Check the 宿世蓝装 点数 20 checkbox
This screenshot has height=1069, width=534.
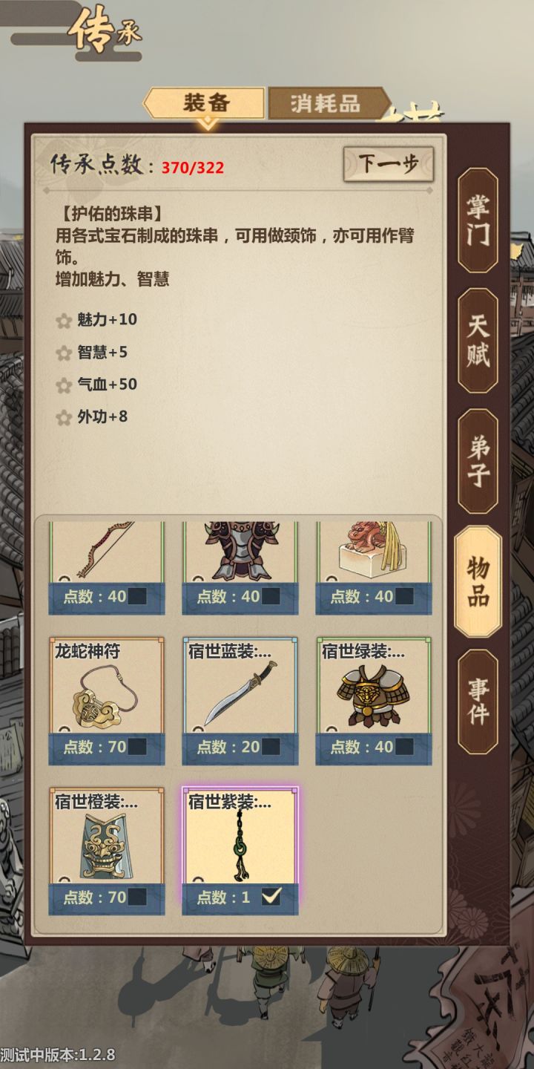(x=270, y=747)
